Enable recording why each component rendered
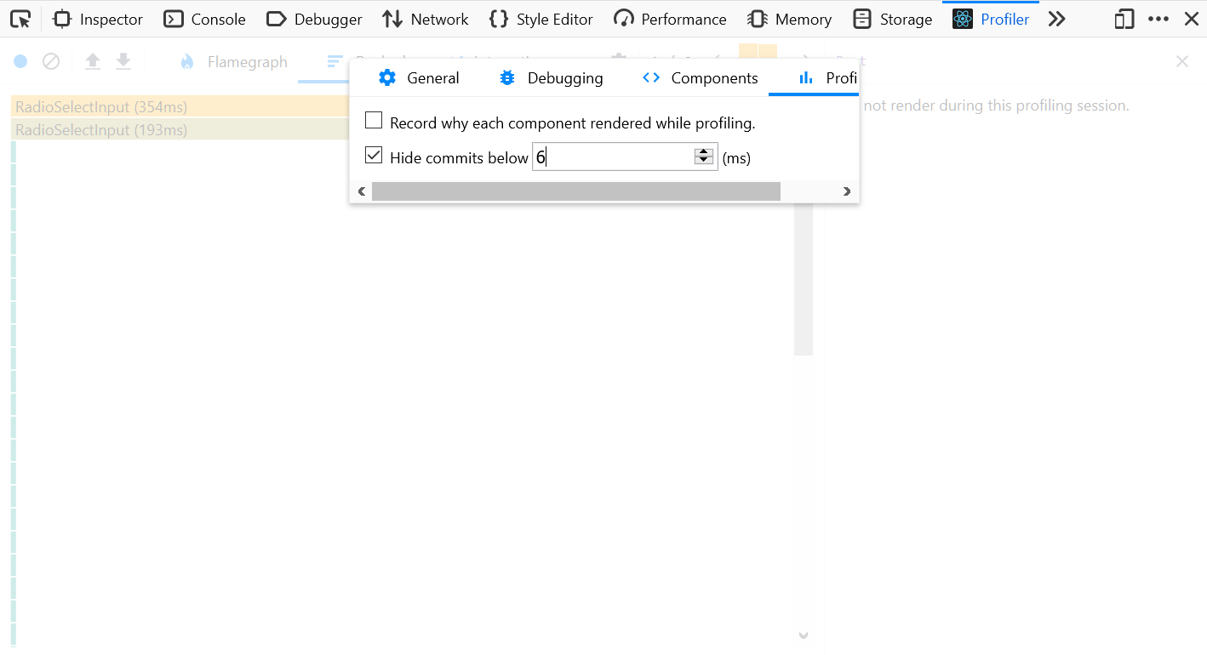Viewport: 1207px width, 655px height. point(373,120)
